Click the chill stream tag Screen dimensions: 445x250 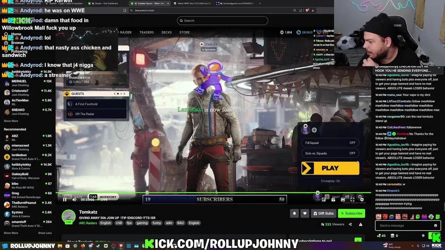119,223
